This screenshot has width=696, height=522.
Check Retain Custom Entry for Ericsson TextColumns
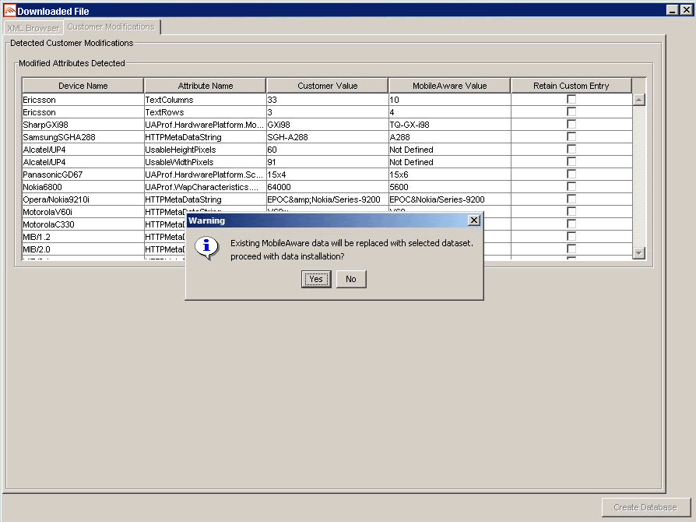pyautogui.click(x=571, y=99)
